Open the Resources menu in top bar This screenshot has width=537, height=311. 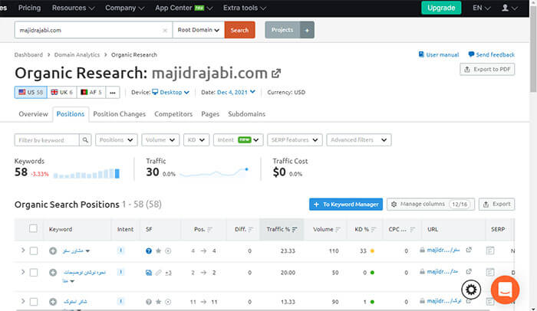point(74,8)
